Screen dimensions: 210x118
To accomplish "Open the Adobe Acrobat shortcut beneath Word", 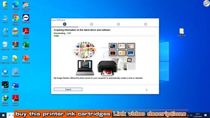I will tap(15, 101).
